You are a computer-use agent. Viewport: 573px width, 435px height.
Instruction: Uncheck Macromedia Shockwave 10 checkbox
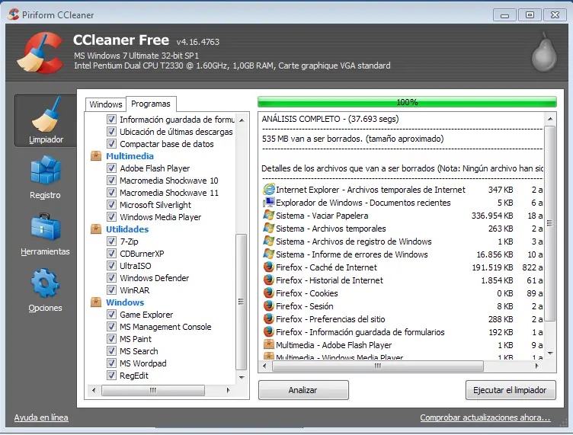pyautogui.click(x=111, y=180)
